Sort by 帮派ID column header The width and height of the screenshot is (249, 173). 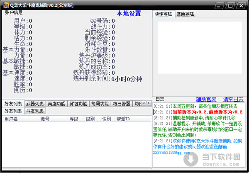click(133, 119)
